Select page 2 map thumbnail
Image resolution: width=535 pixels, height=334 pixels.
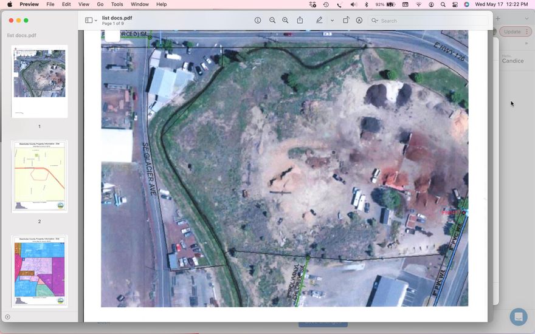click(x=40, y=176)
